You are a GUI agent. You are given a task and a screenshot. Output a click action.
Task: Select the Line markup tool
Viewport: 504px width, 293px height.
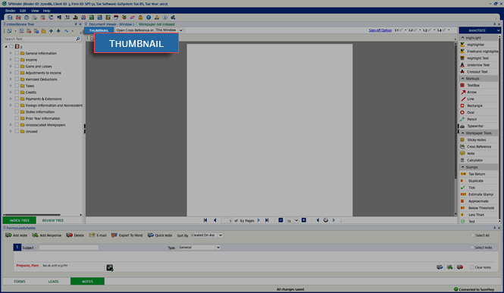pyautogui.click(x=479, y=99)
